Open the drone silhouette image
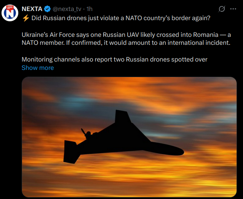This screenshot has height=199, width=243. click(x=129, y=137)
